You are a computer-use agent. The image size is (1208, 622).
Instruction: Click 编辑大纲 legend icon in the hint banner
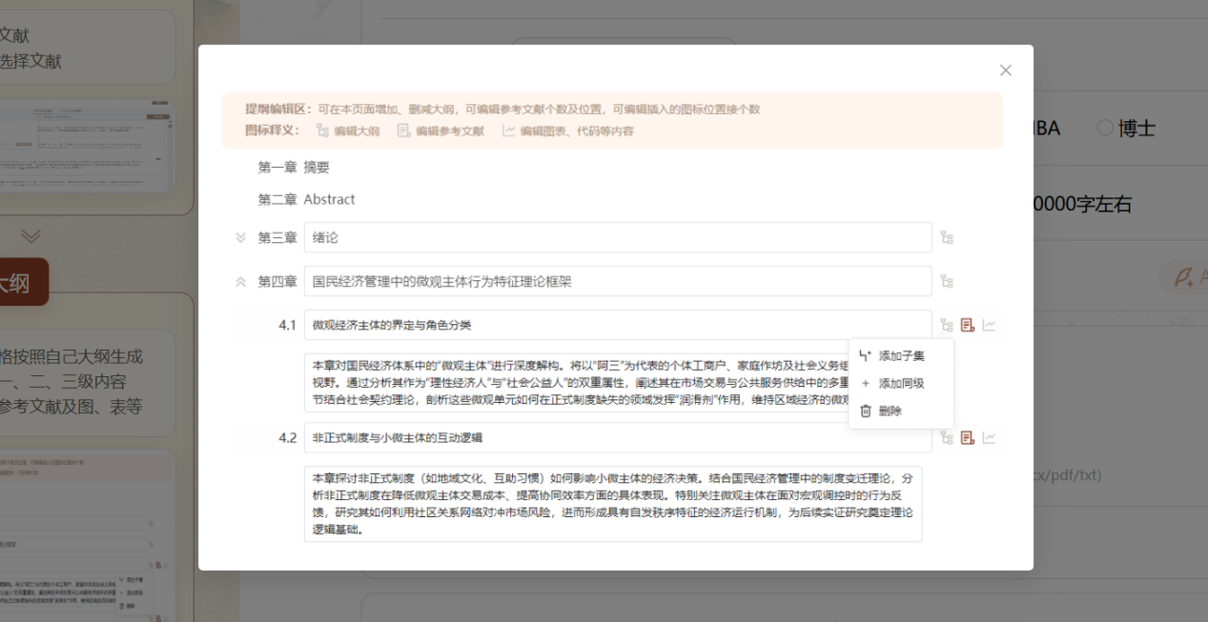(322, 131)
